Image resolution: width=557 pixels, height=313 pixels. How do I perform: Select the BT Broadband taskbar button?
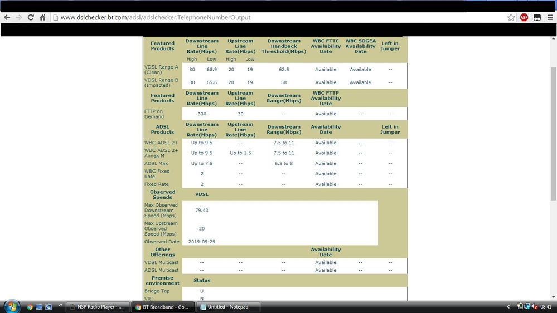[163, 307]
